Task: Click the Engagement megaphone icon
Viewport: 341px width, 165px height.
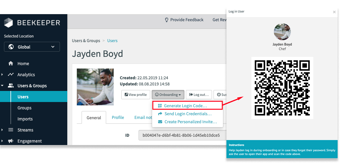Action: click(x=11, y=141)
